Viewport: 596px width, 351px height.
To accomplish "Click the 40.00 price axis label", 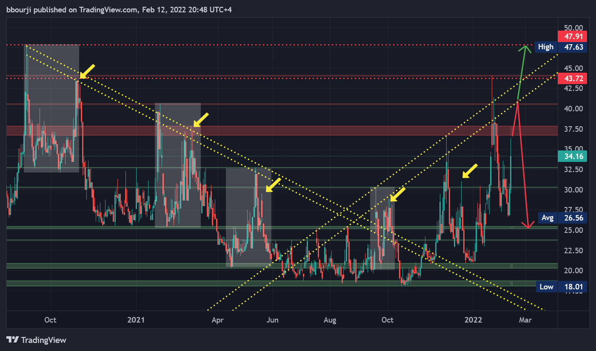I will point(573,108).
